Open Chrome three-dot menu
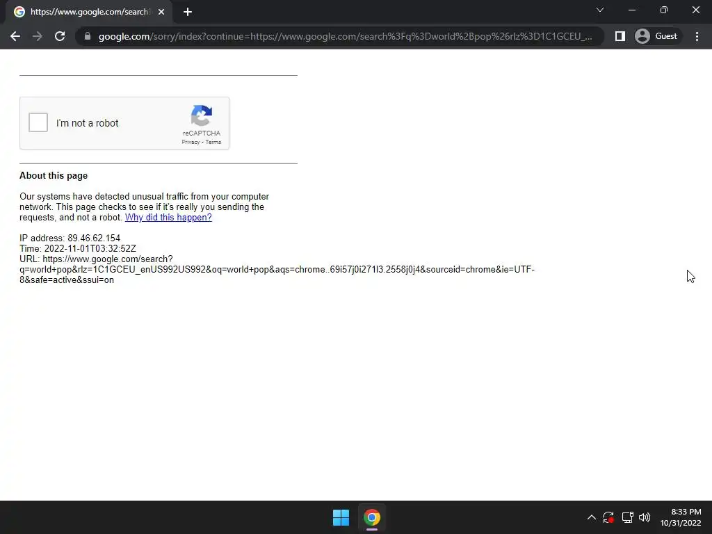This screenshot has width=712, height=534. [x=697, y=36]
